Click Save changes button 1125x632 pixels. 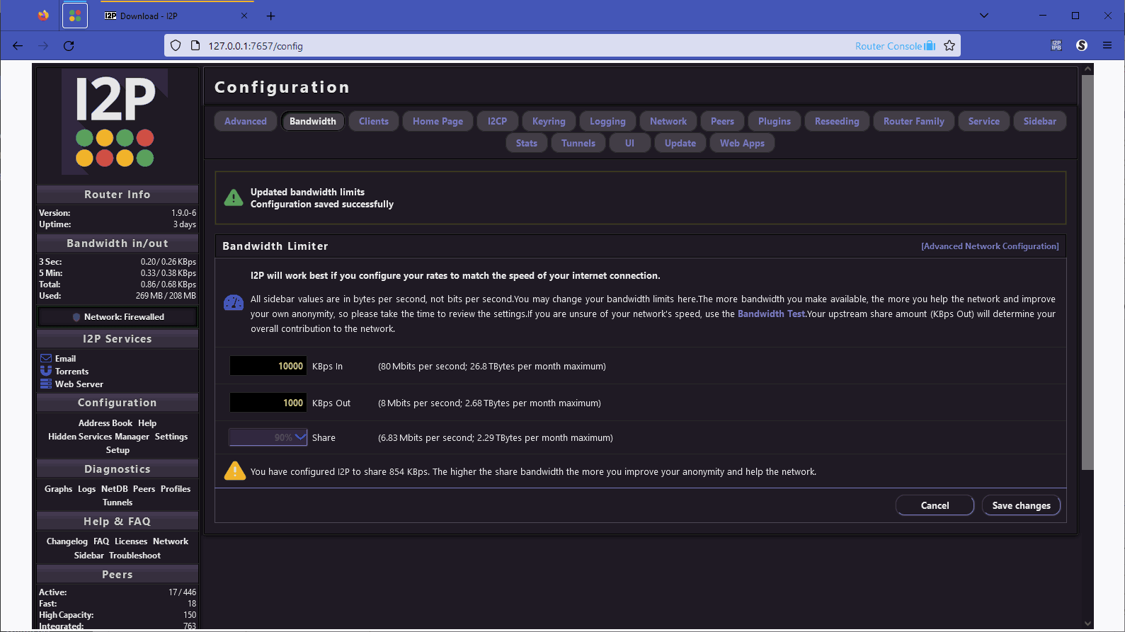1021,505
